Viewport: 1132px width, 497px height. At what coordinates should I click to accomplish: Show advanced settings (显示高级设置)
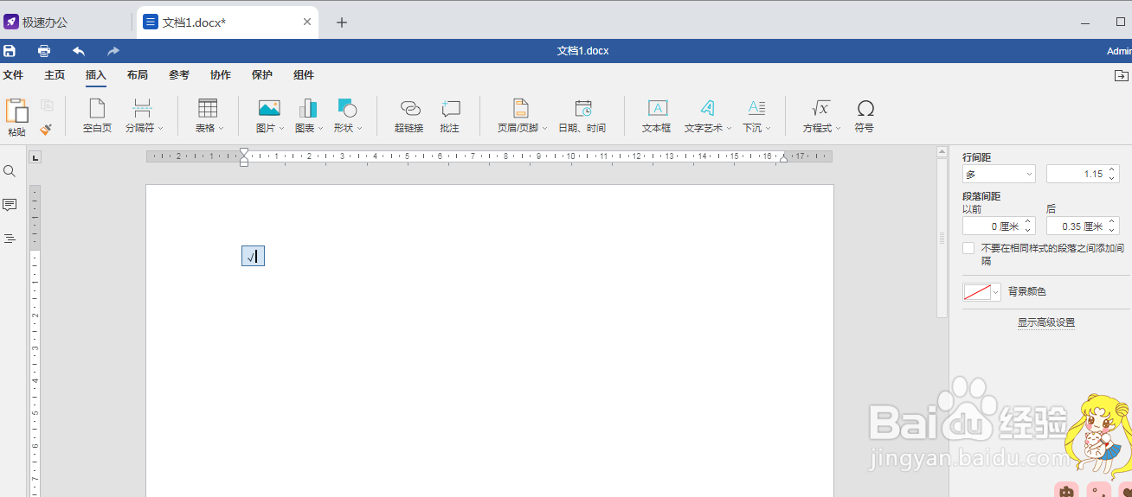[1045, 322]
